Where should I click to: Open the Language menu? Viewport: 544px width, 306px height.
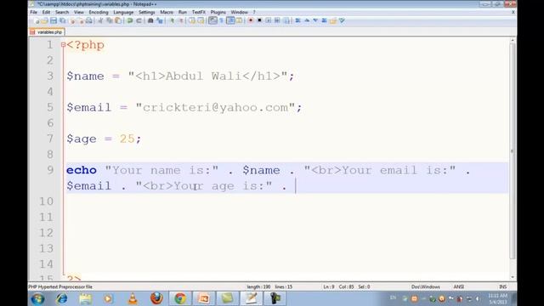pos(123,12)
